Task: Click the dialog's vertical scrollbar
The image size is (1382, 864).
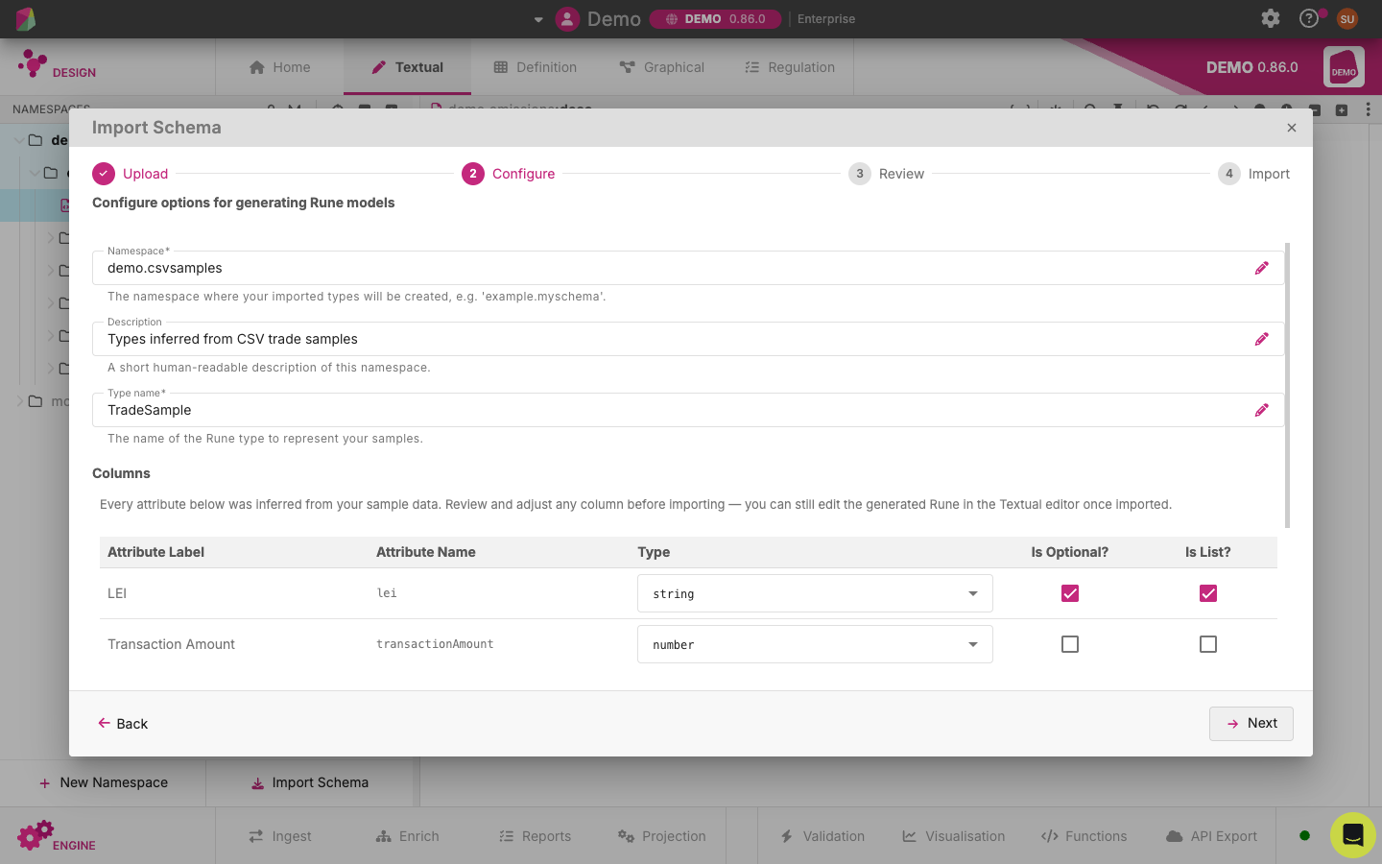Action: click(1287, 384)
